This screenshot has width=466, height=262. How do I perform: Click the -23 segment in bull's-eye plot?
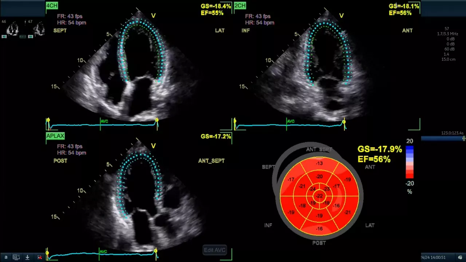point(327,189)
